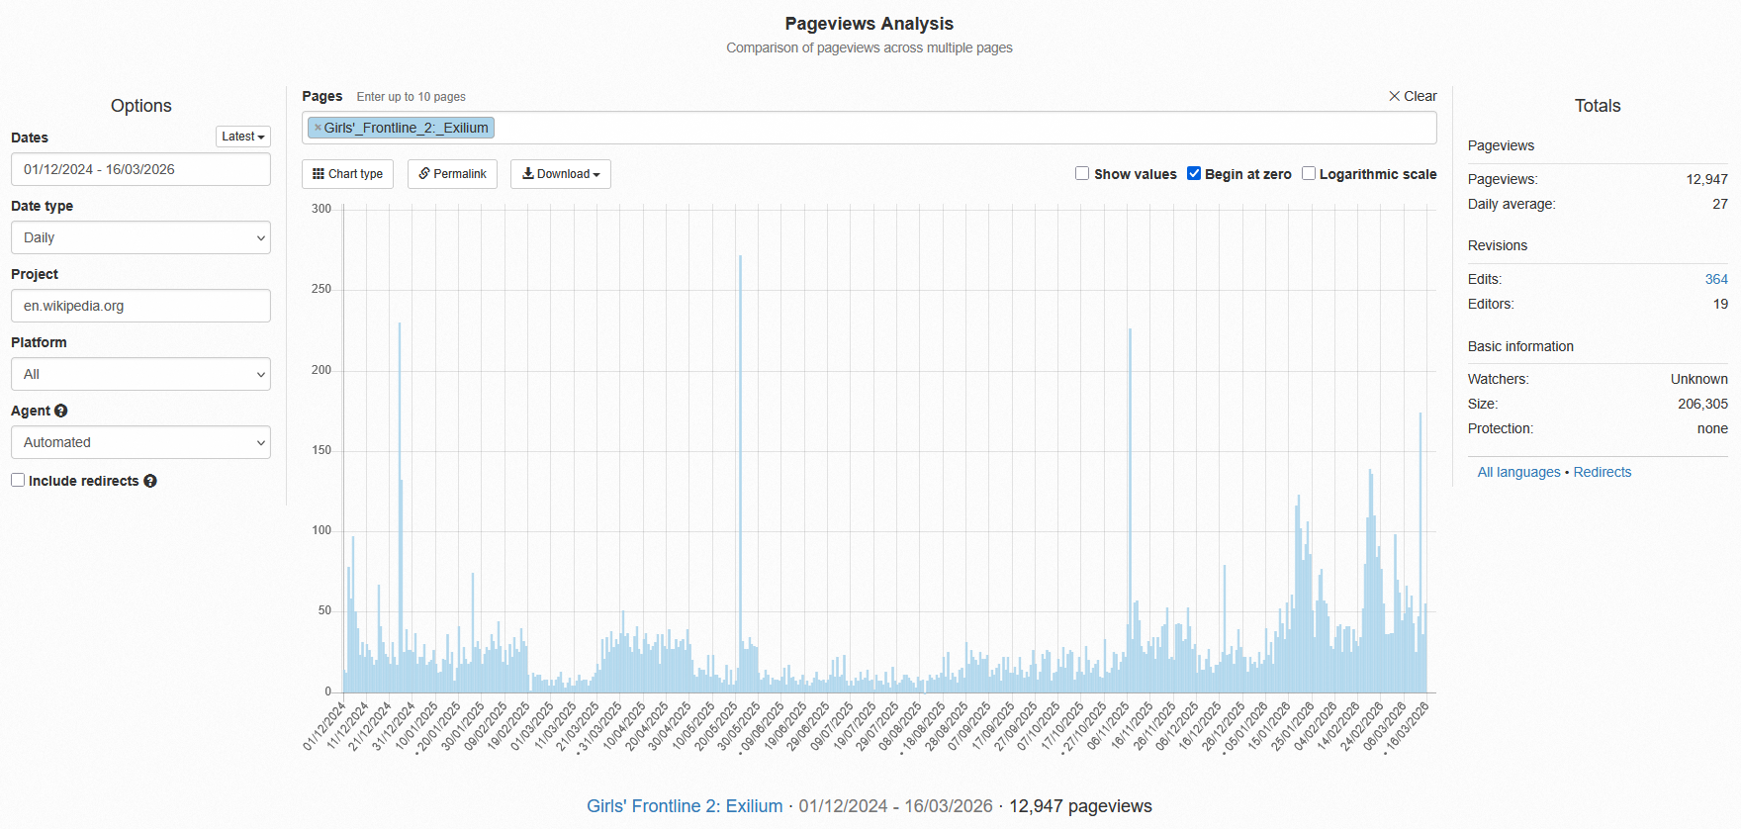Open the Redirects link
This screenshot has width=1741, height=829.
(1603, 472)
